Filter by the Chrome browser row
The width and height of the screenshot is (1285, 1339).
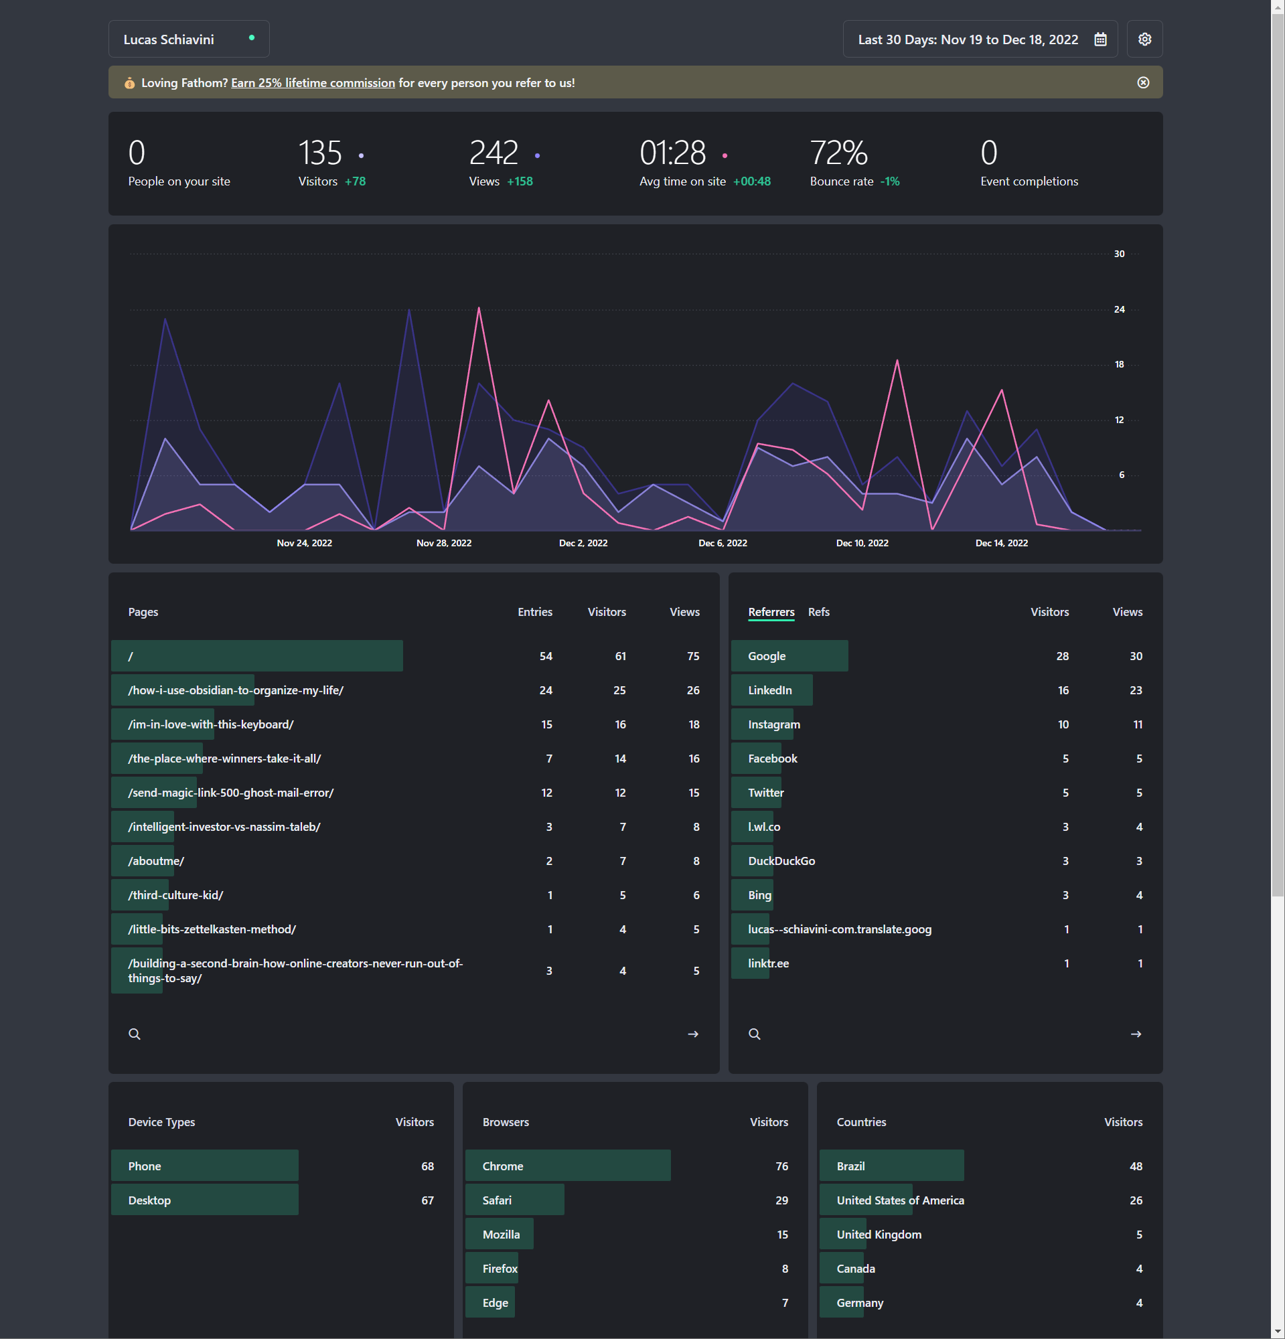[503, 1166]
